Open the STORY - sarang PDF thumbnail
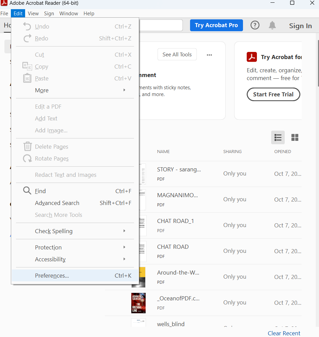Viewport: 319px width, 337px height. coord(142,174)
